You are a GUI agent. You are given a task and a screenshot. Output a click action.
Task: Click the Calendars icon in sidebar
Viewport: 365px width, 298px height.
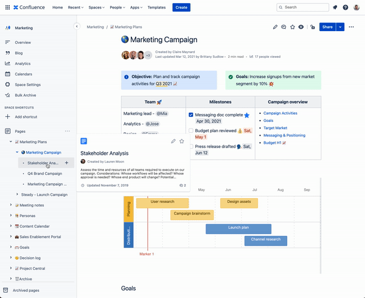(x=8, y=74)
